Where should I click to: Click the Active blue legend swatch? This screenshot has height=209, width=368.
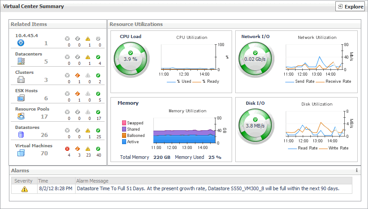[x=124, y=141]
